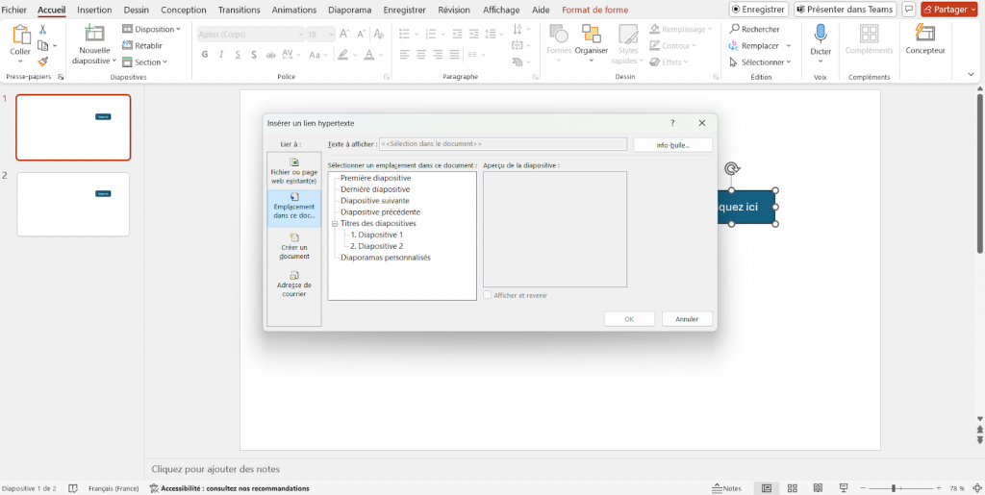This screenshot has width=985, height=495.
Task: Open the Révision tab
Action: 454,10
